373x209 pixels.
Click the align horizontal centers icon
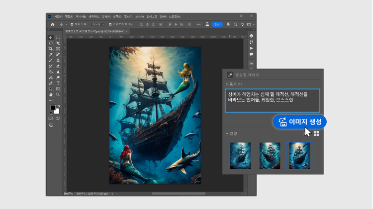147,24
